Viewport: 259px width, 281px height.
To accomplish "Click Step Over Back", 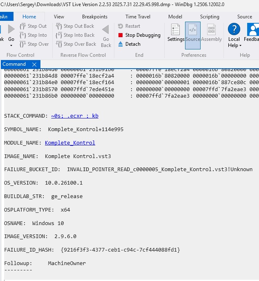I will pos(76,44).
